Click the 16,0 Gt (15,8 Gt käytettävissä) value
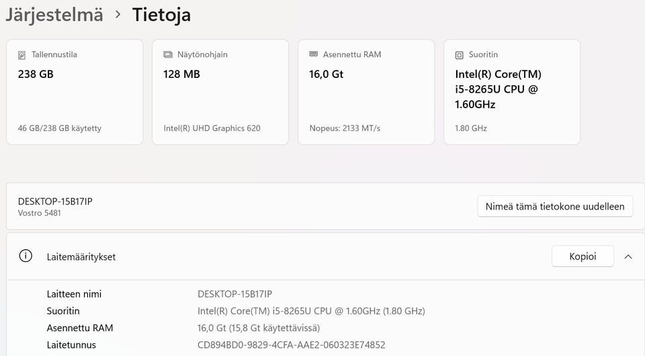The width and height of the screenshot is (645, 356). (x=259, y=328)
